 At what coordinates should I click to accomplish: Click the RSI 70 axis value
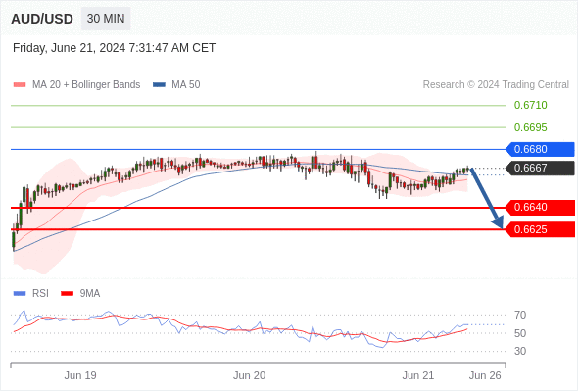520,315
